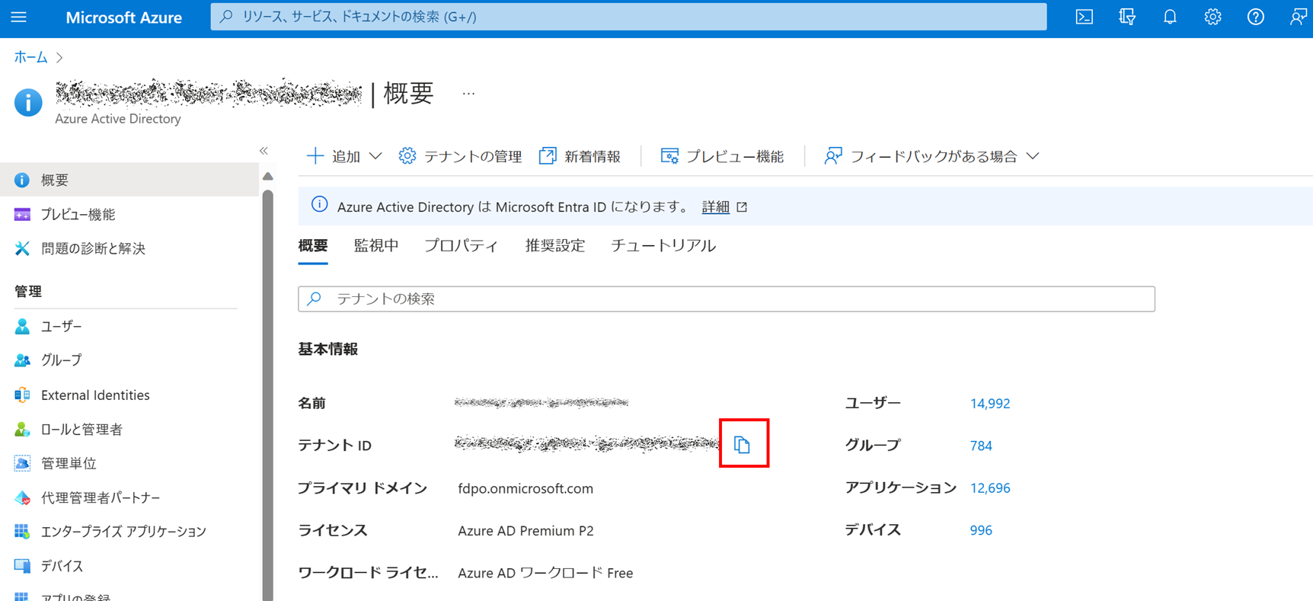Click the Microsoft Azure logo text
The image size is (1313, 601).
(123, 17)
